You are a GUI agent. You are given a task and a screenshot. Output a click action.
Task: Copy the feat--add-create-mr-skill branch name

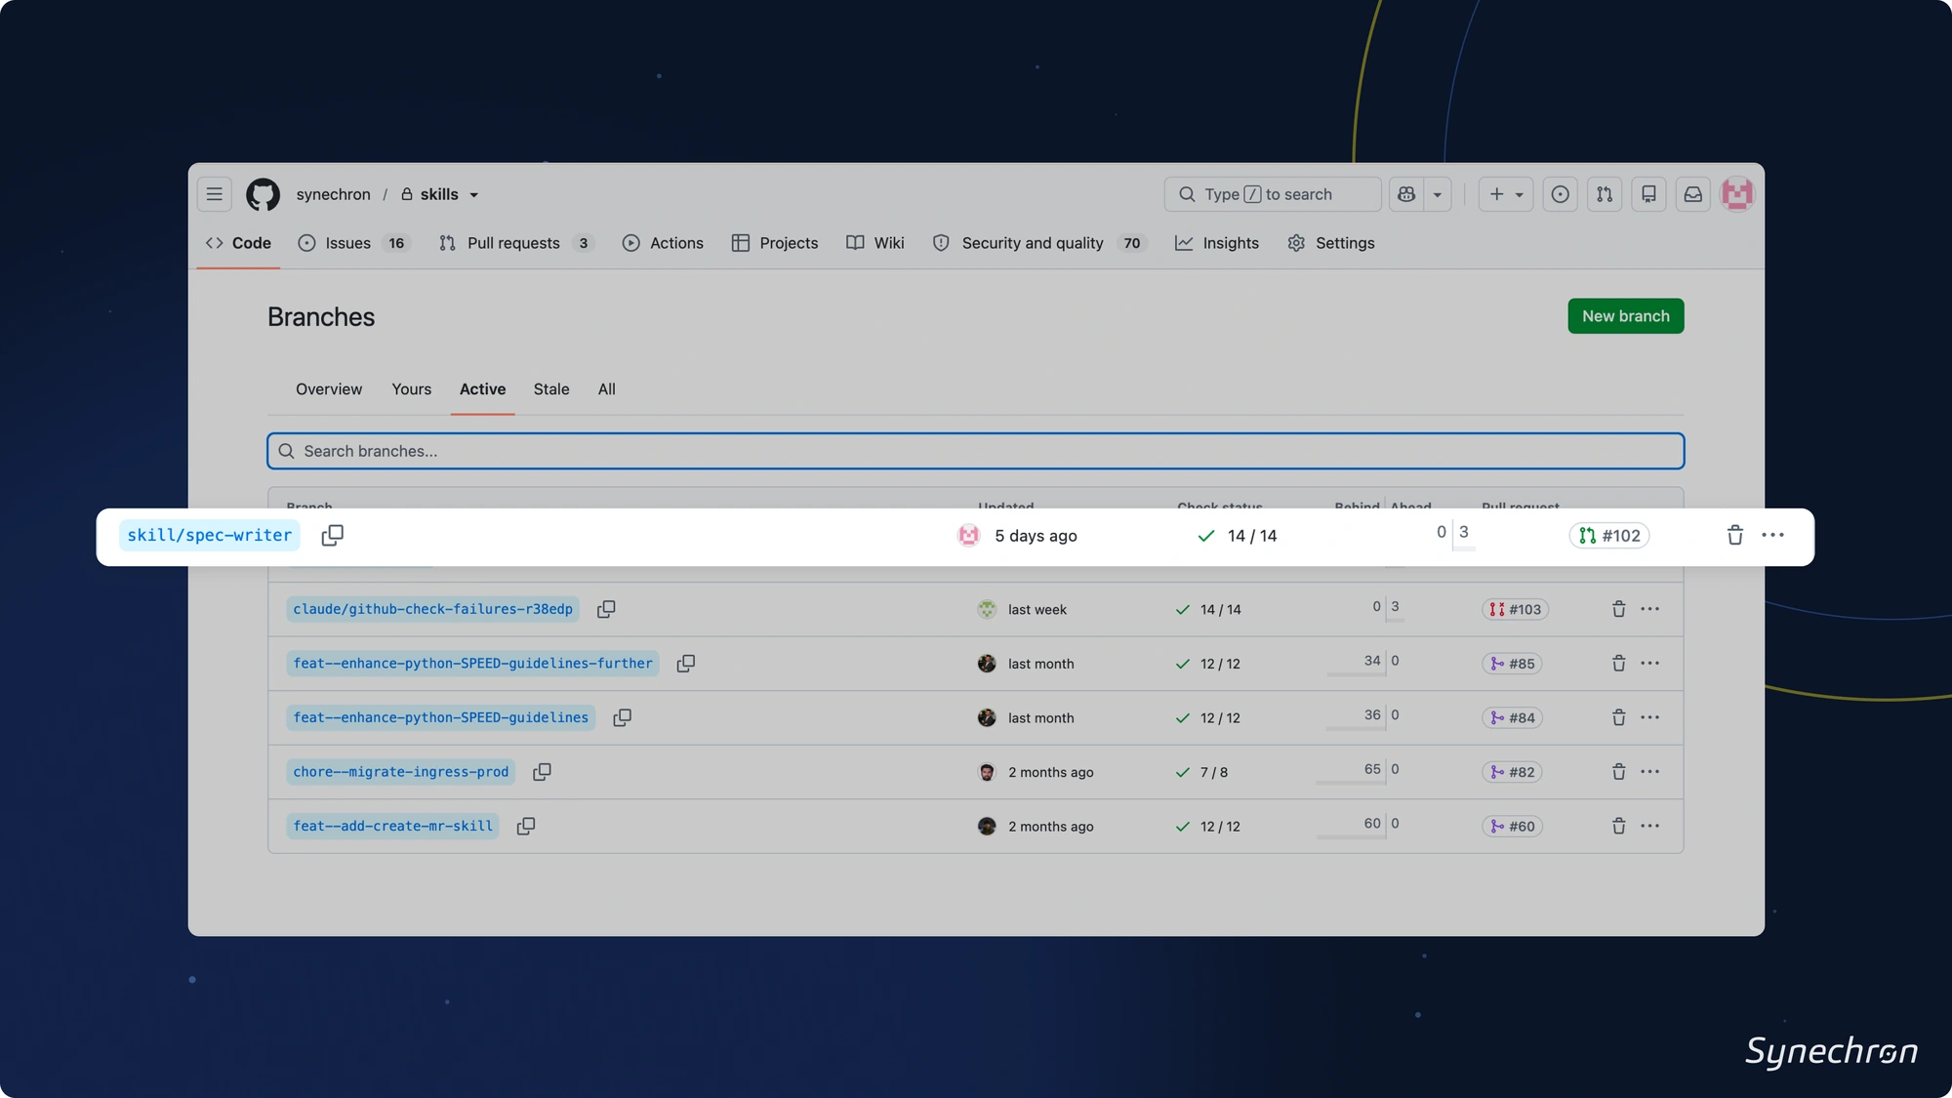[x=526, y=827]
